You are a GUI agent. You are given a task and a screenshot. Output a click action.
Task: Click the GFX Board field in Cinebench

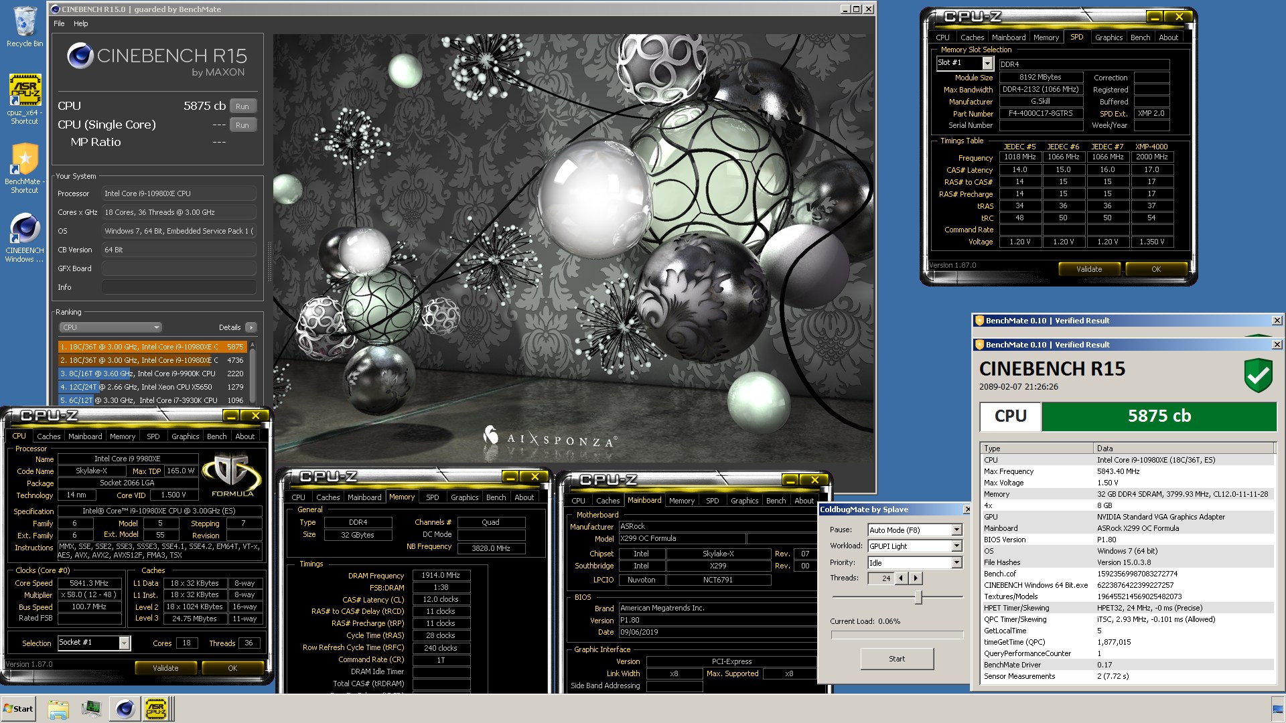point(179,268)
